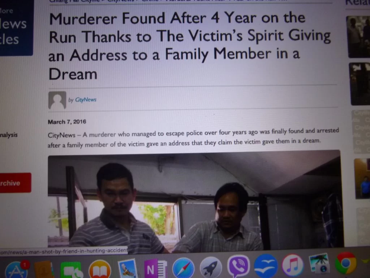Open Safari compass icon in dock
This screenshot has width=370, height=278.
tap(183, 268)
